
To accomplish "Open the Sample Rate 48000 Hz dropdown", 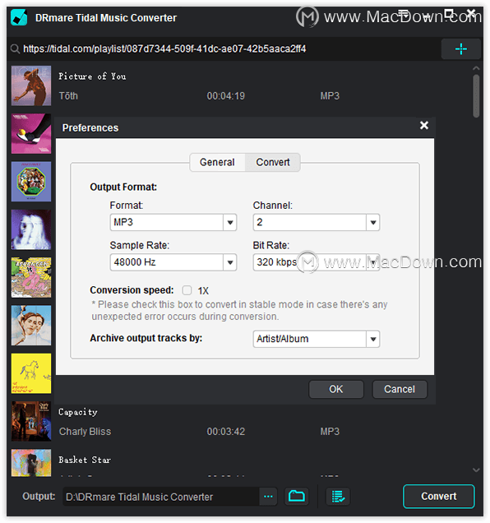I will (173, 262).
